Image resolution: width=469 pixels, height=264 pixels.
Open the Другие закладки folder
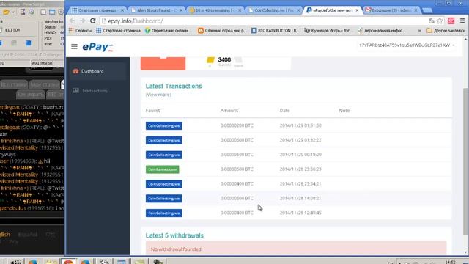[446, 31]
